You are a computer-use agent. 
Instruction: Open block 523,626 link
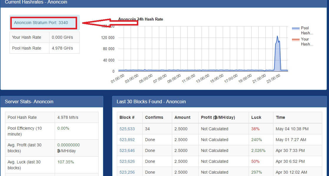point(127,161)
